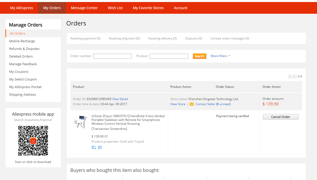317x180 pixels.
Task: Open Message Center tab
Action: click(x=84, y=8)
